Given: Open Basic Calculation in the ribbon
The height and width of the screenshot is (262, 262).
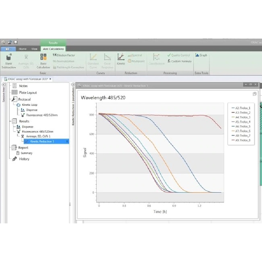Looking at the screenshot, I should point(43,57).
